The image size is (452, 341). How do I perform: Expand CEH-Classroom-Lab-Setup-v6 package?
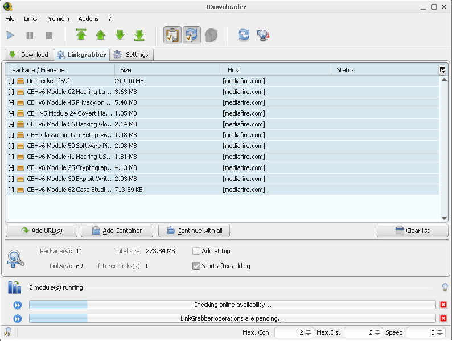[11, 135]
